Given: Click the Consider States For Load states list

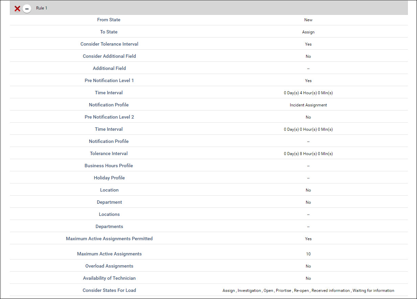Looking at the screenshot, I should click(x=308, y=291).
